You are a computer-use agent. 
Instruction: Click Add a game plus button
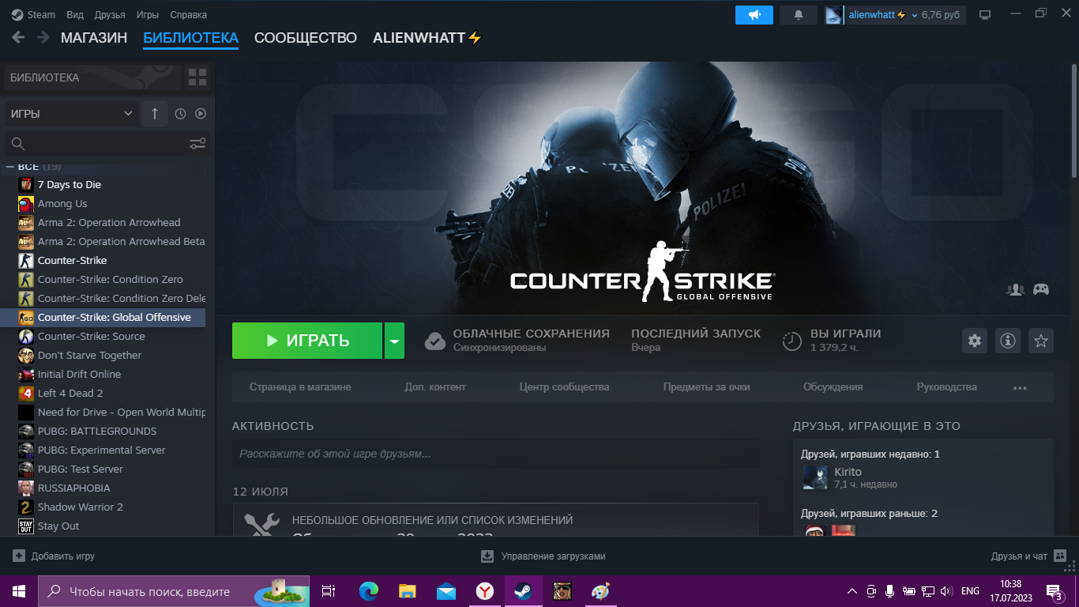(54, 556)
